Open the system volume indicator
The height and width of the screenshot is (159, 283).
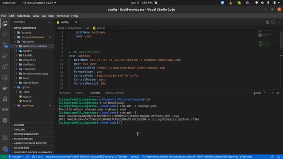262,3
